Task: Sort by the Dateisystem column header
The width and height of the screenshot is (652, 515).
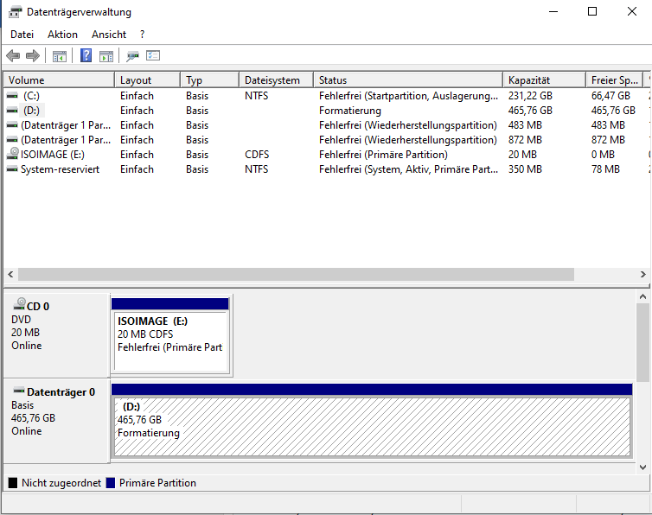Action: (x=277, y=79)
